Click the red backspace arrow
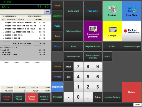This screenshot has width=142, height=107. point(47,12)
